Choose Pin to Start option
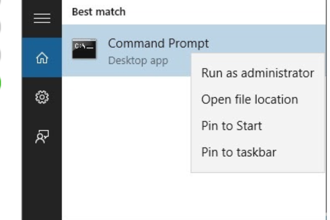330x220 pixels. point(231,126)
